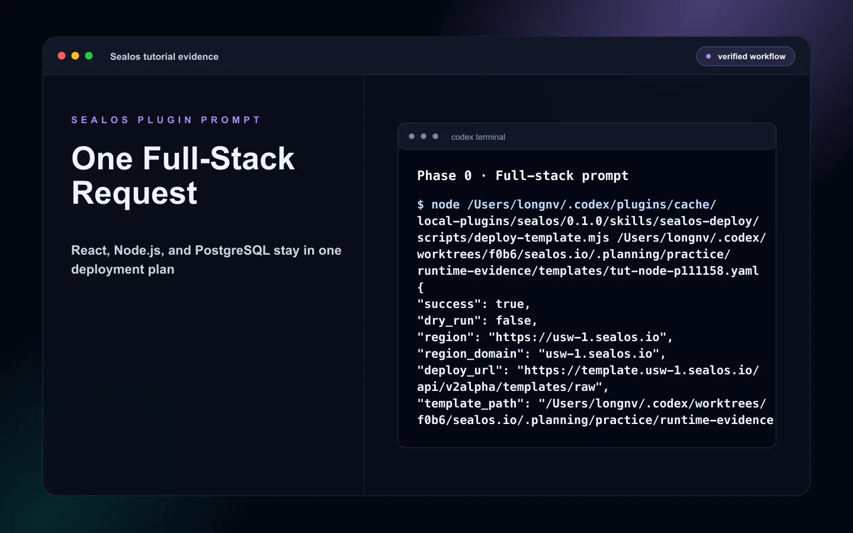Click the 'local-plugins/sealos/0.1.0/skills/sealos-deploy/' line
The width and height of the screenshot is (853, 533).
[x=588, y=221]
